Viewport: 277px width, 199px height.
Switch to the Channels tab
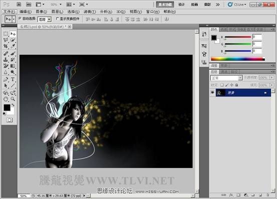click(224, 71)
